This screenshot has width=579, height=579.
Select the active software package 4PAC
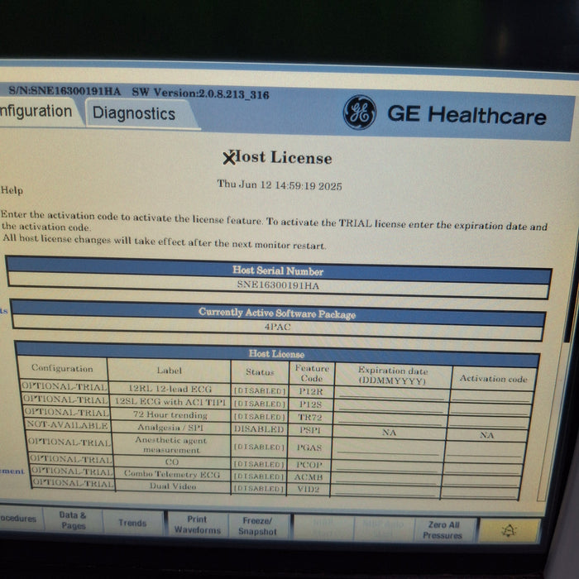[277, 327]
